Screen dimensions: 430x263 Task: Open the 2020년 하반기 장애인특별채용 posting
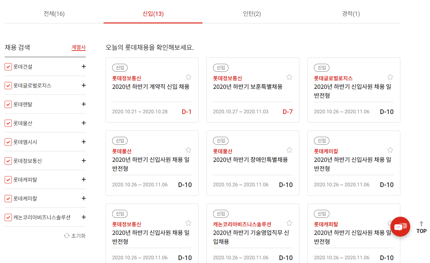pos(250,160)
